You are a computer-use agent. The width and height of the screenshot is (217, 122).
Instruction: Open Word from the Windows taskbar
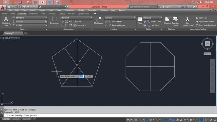pos(57,2)
